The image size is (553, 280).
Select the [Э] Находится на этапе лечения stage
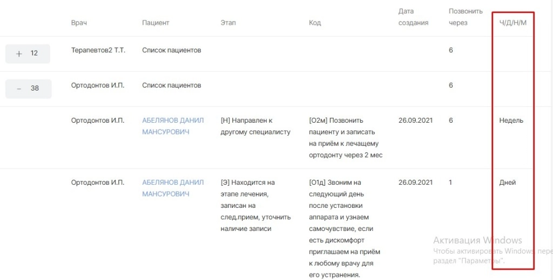pyautogui.click(x=255, y=205)
